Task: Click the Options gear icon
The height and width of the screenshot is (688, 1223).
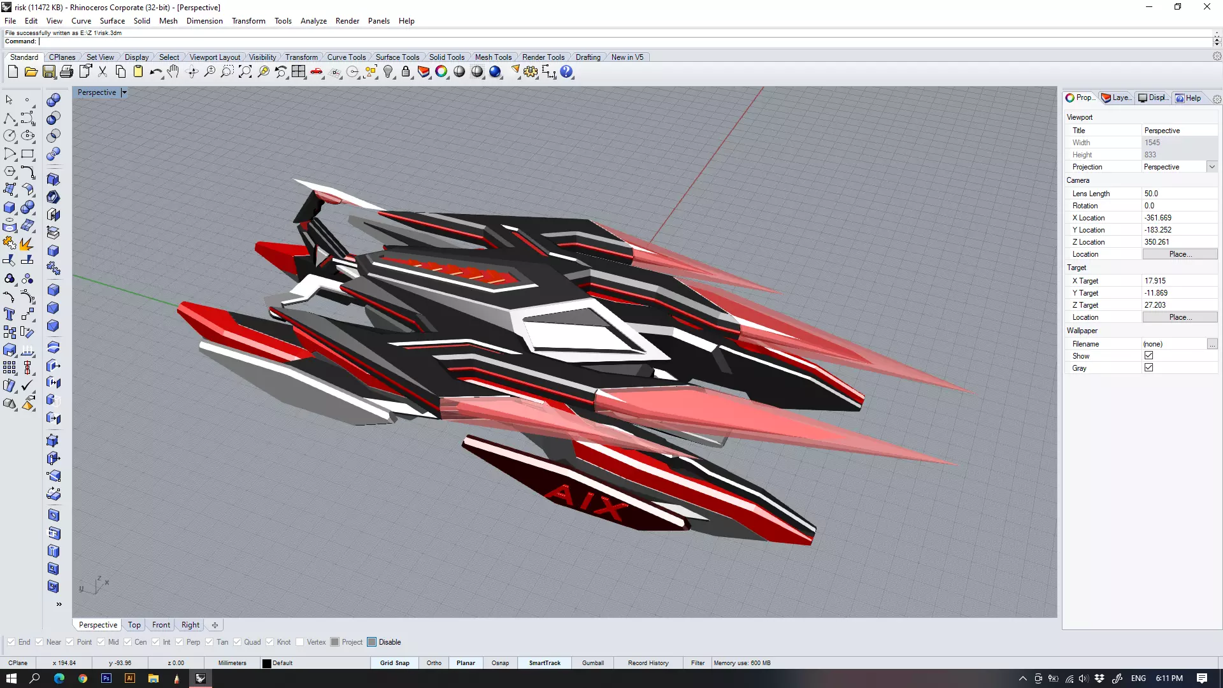Action: click(531, 72)
